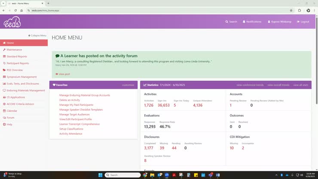318x179 pixels.
Task: Open the Kapree Wiekamp user profile
Action: [x=279, y=22]
